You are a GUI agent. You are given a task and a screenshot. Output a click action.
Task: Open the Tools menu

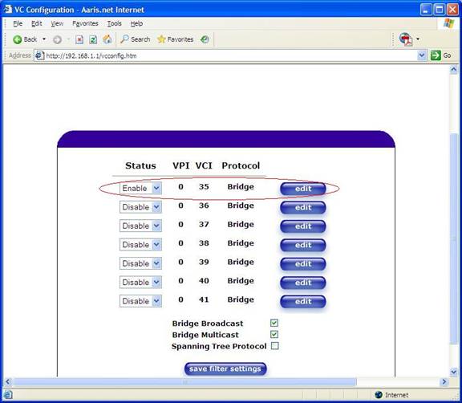tap(115, 23)
